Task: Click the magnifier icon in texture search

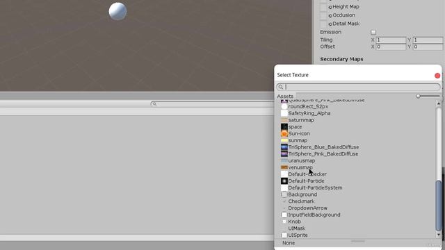Action: pyautogui.click(x=281, y=87)
